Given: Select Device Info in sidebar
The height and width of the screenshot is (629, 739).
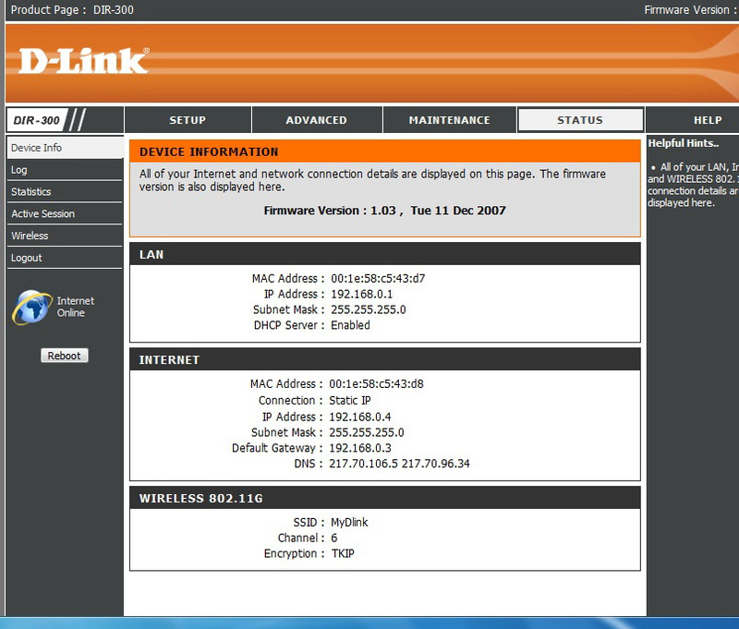Looking at the screenshot, I should [x=65, y=148].
